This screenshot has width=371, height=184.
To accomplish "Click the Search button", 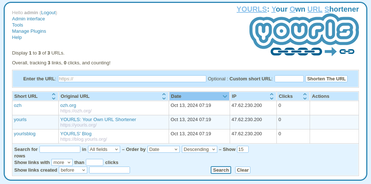I will pos(221,170).
